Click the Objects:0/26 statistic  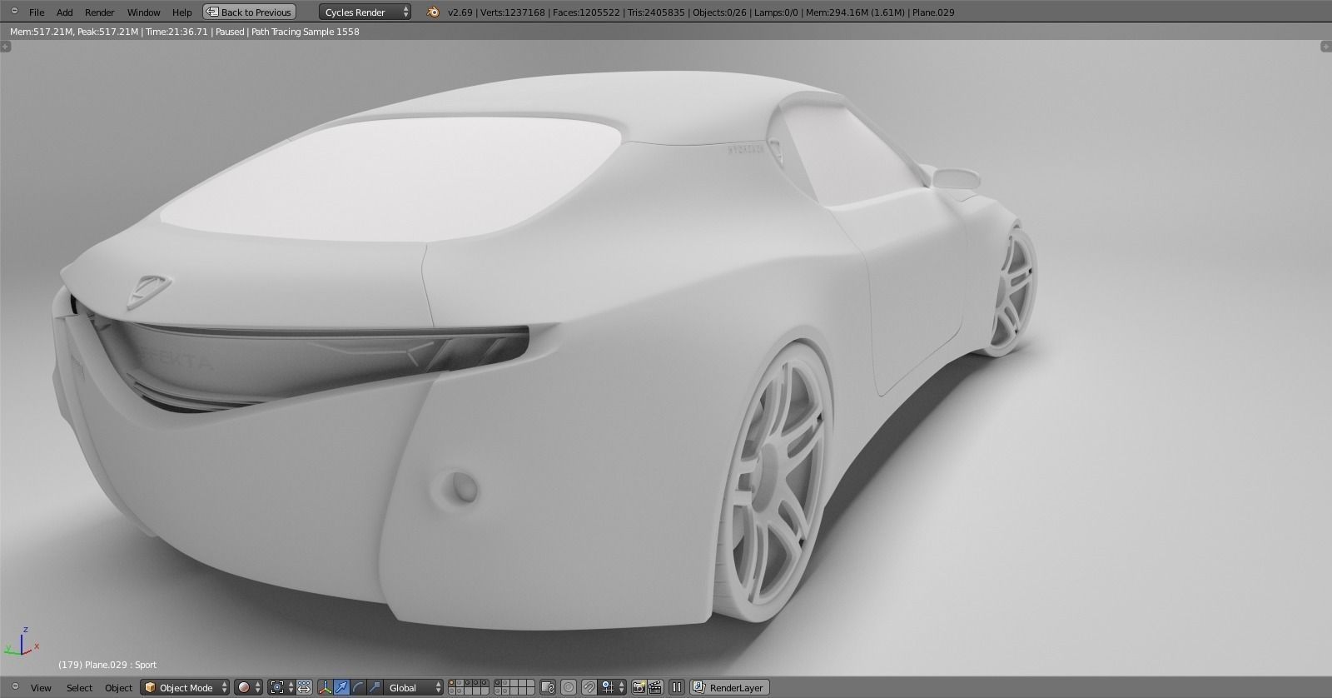click(x=719, y=12)
